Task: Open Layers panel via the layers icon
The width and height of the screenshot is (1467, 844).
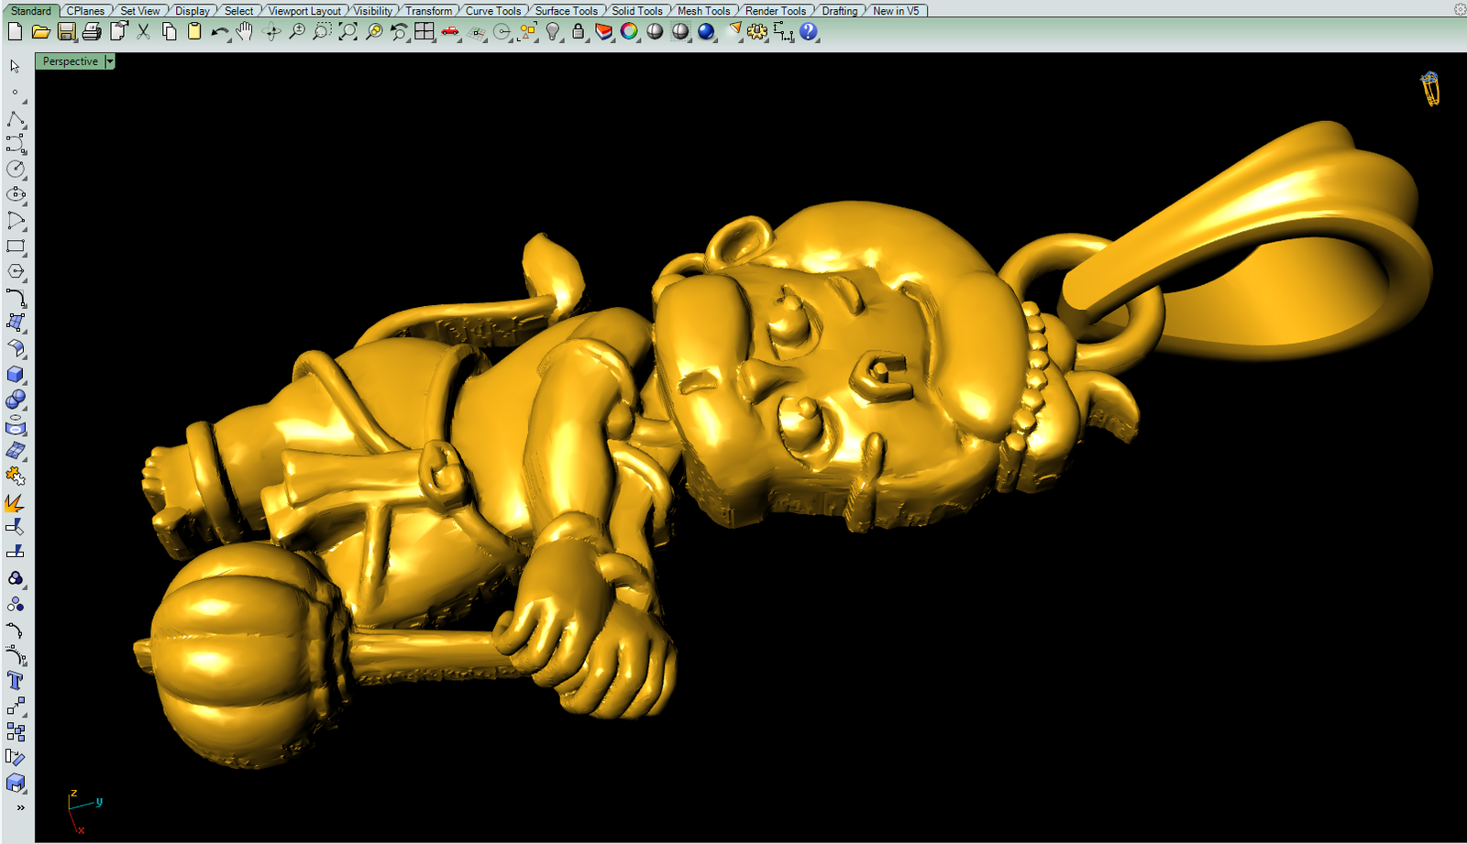Action: click(603, 32)
